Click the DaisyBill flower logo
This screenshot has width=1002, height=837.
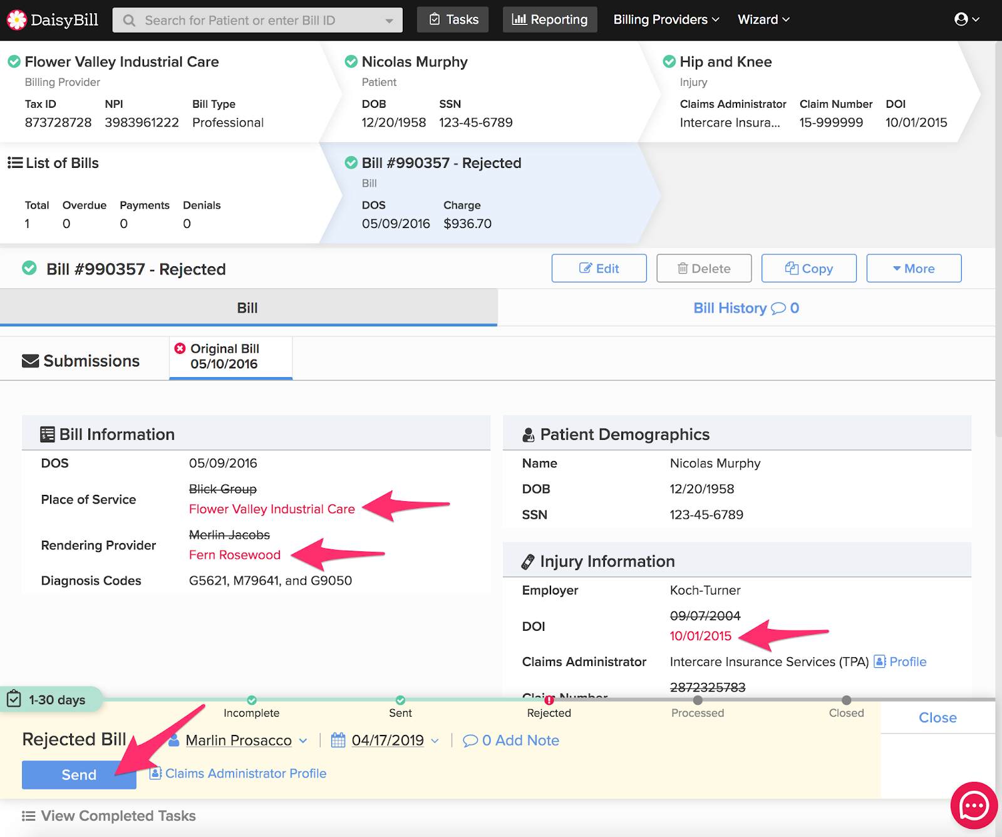(x=16, y=20)
